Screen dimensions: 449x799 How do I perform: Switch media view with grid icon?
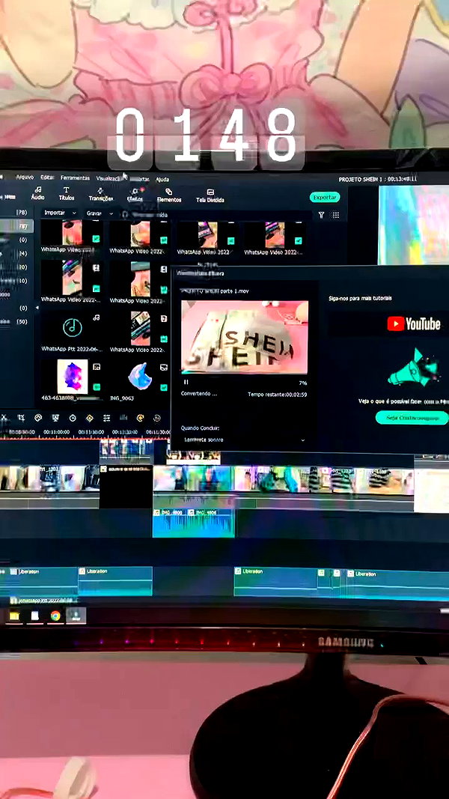(x=335, y=215)
